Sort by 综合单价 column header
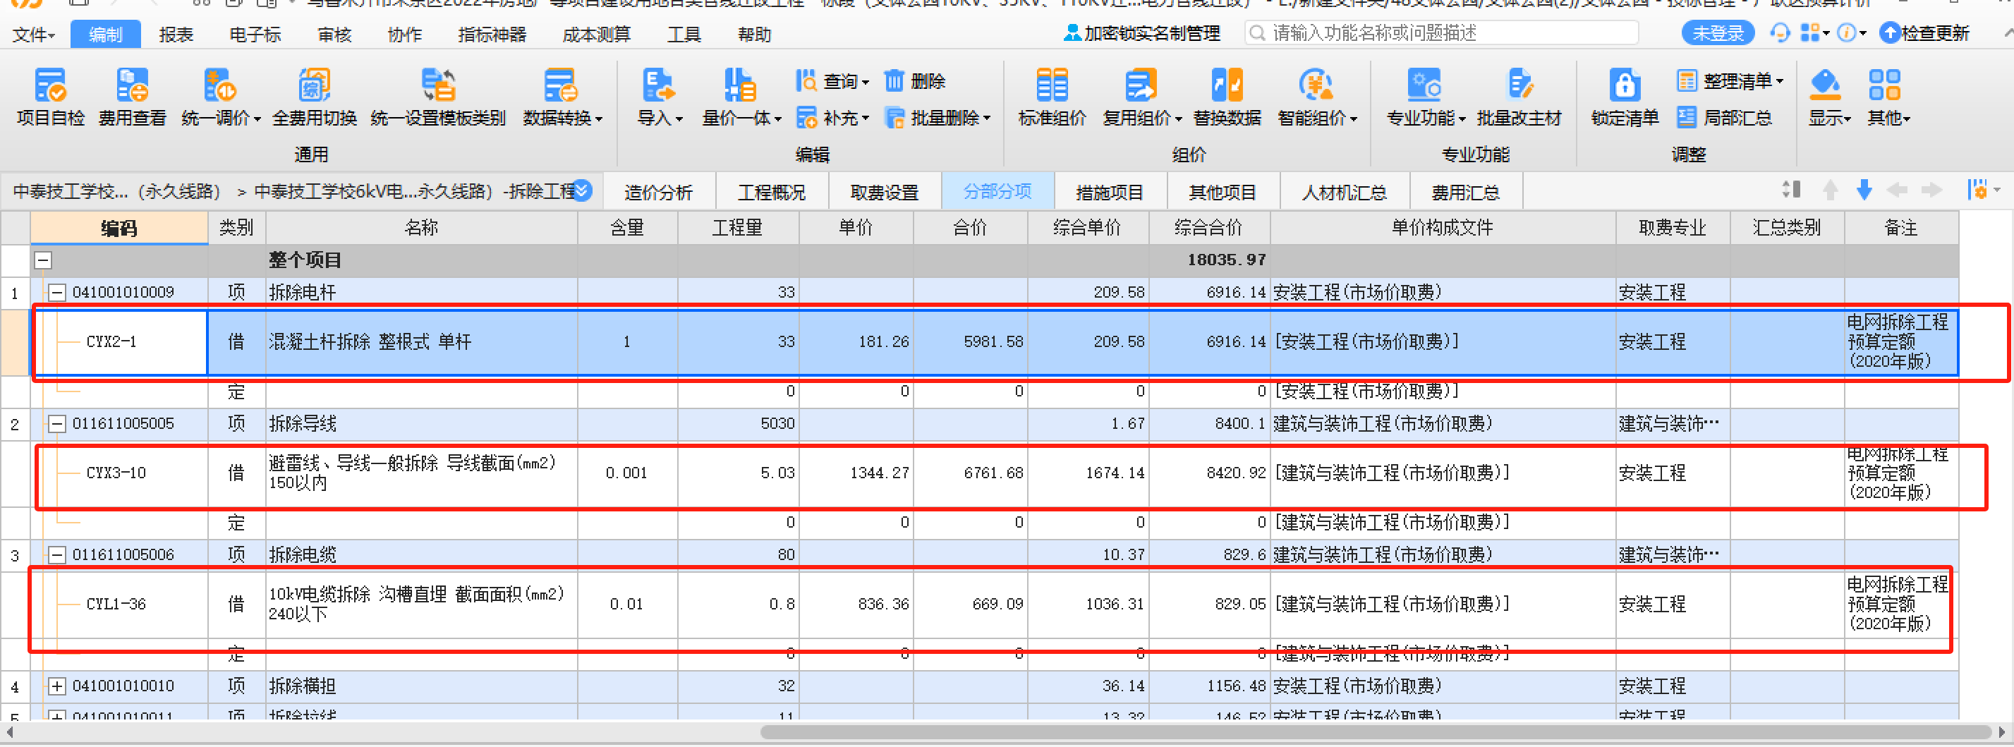The image size is (2014, 747). point(1088,227)
